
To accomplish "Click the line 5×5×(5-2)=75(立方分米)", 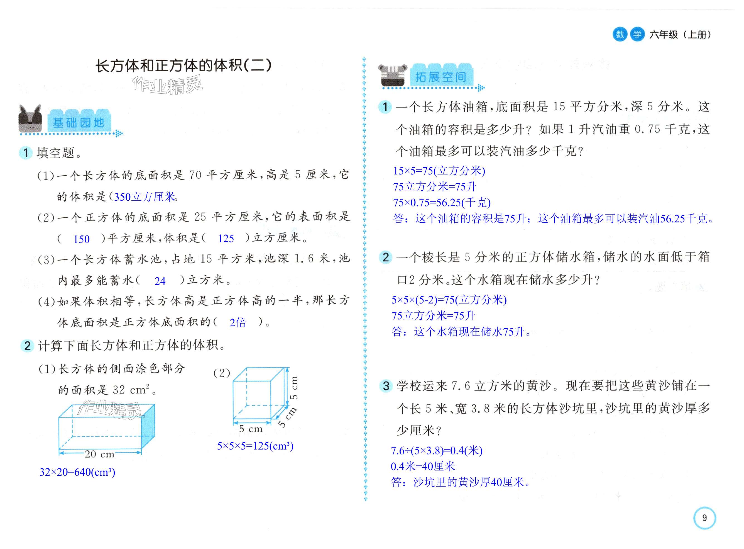I will point(449,300).
